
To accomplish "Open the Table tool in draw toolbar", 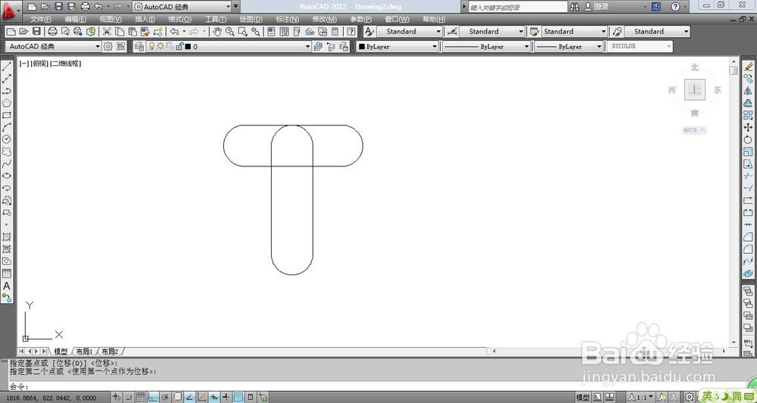I will click(7, 273).
